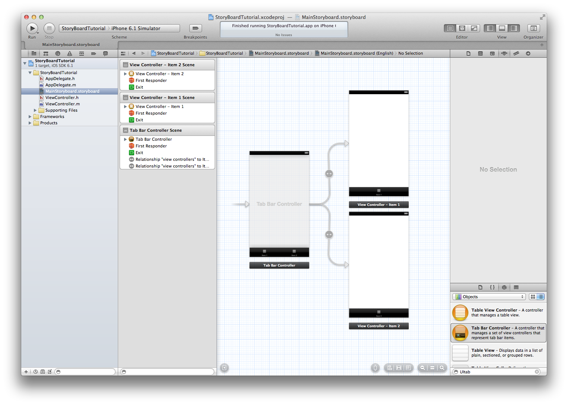Image resolution: width=568 pixels, height=405 pixels.
Task: Toggle the Debug area view
Action: tap(502, 28)
